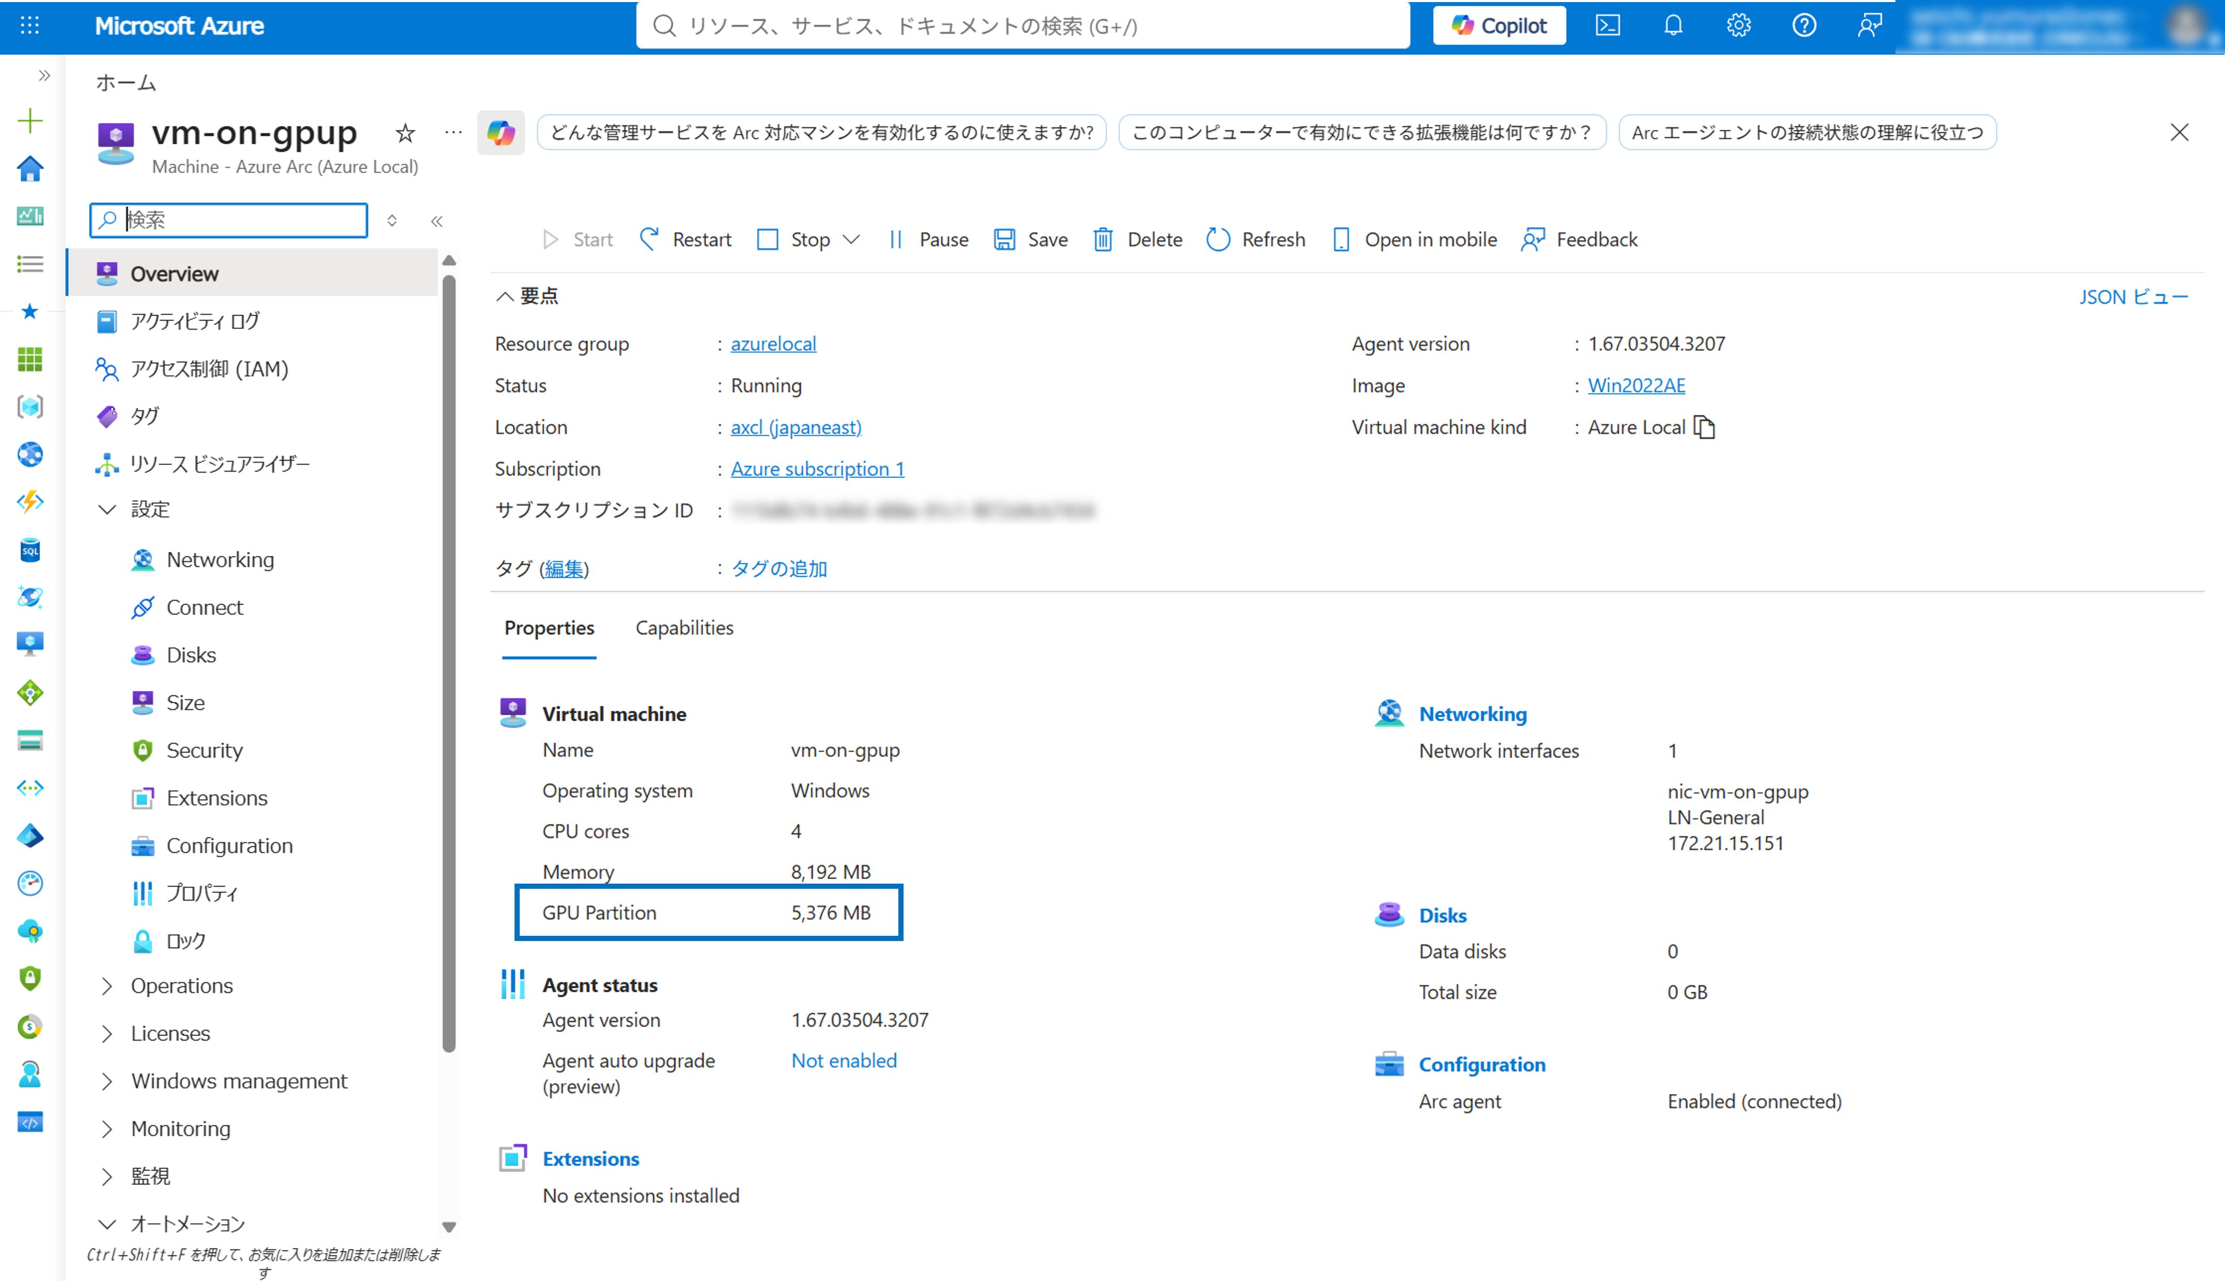Viewport: 2225px width, 1281px height.
Task: Click Restart in the command bar
Action: pos(686,239)
